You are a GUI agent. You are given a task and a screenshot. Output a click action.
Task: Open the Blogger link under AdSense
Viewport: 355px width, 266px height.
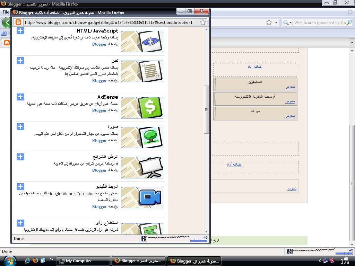point(99,110)
